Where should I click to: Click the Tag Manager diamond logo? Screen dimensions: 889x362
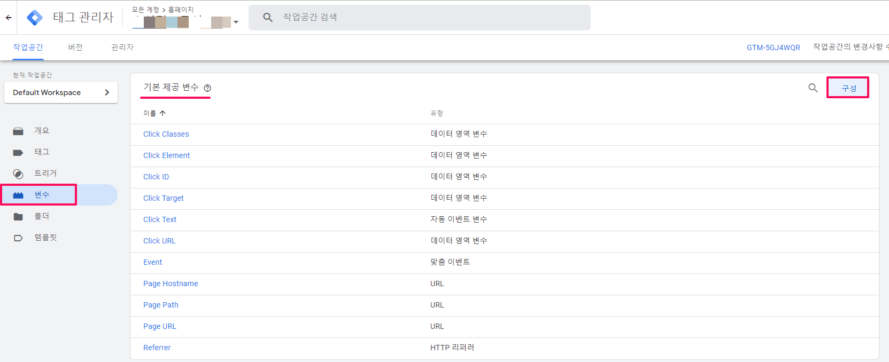(35, 18)
